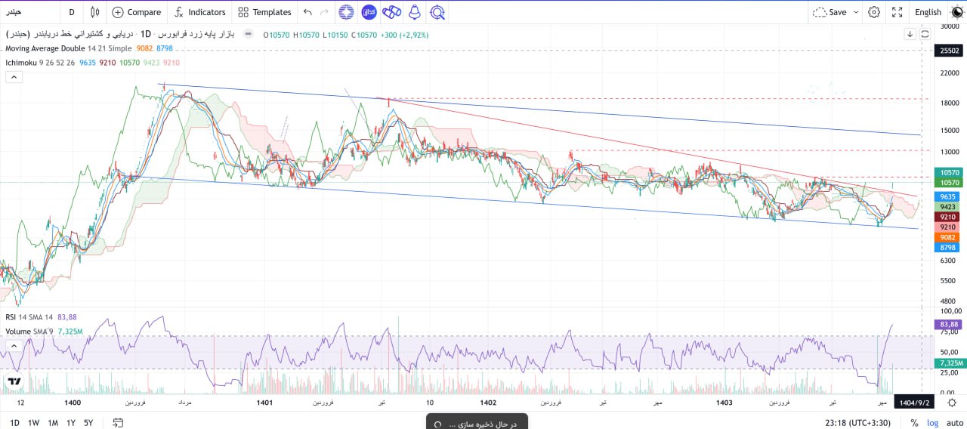967x429 pixels.
Task: Toggle percent scale mode
Action: click(x=914, y=423)
